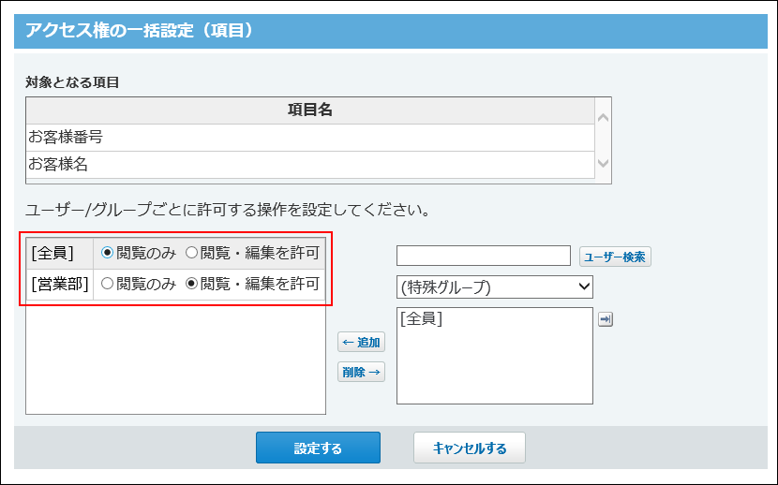Select 閲覧・編集を許可 for [営業部]
Image resolution: width=778 pixels, height=485 pixels.
[191, 284]
